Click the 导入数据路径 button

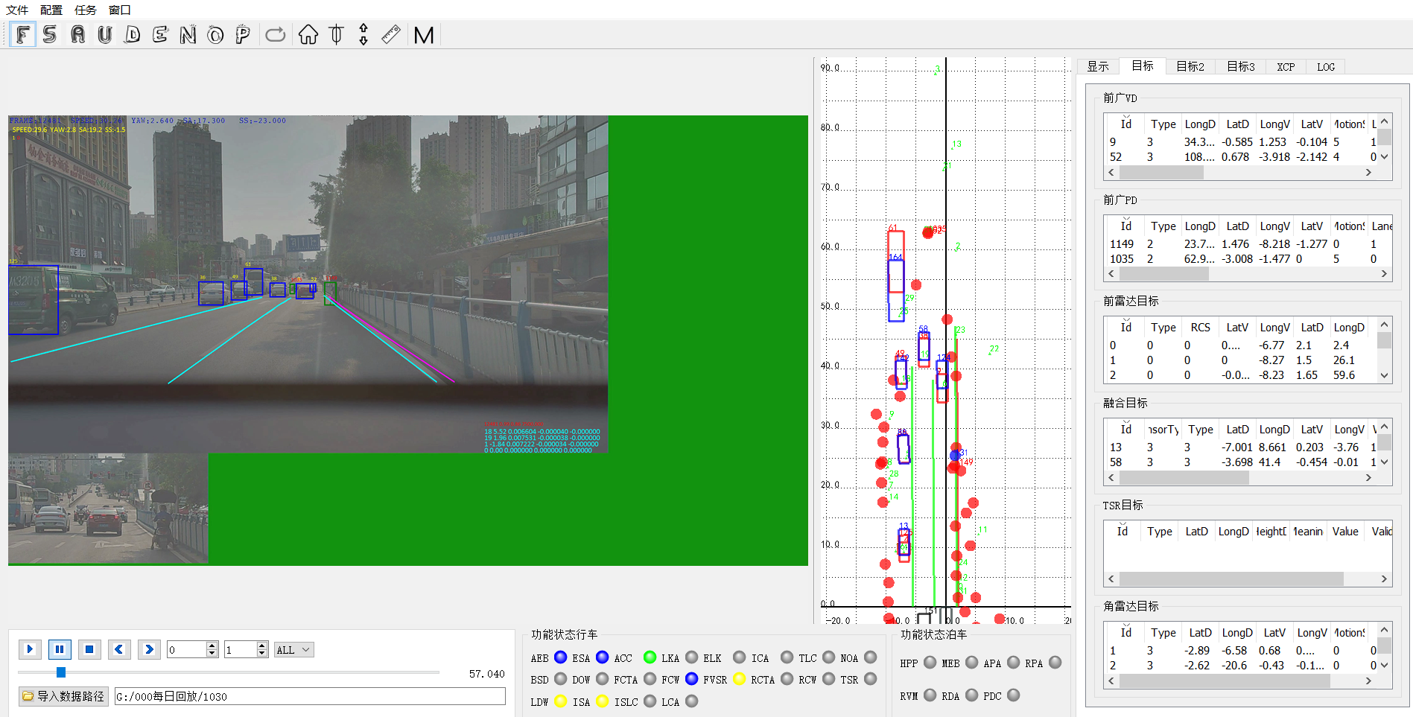point(63,696)
